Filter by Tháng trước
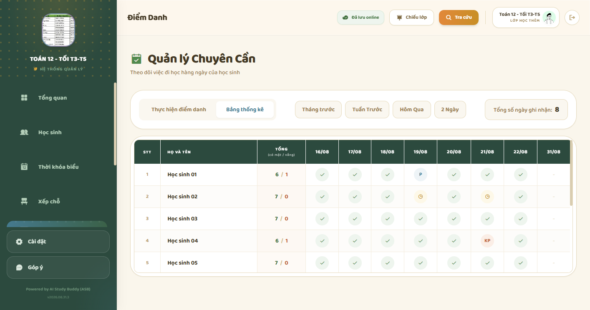 click(x=318, y=110)
